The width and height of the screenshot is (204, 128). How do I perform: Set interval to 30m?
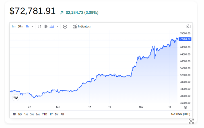20,27
